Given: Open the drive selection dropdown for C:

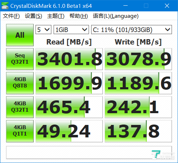Looking at the screenshot, I should coord(132,30).
